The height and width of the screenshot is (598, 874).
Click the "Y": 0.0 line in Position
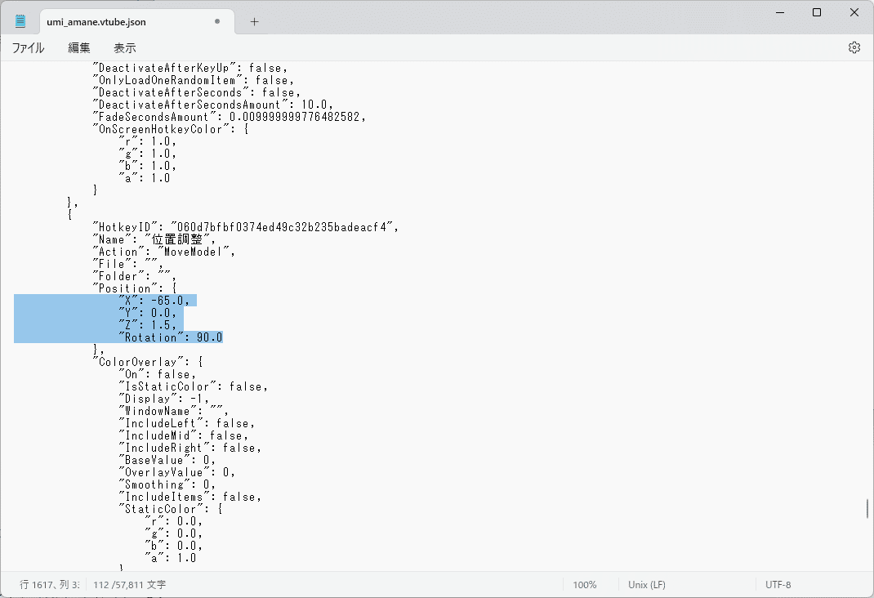click(147, 313)
